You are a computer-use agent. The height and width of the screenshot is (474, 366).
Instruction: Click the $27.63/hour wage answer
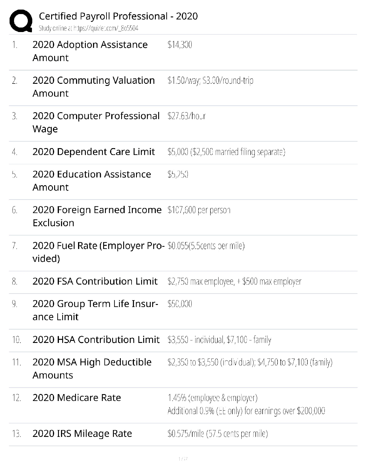point(187,116)
